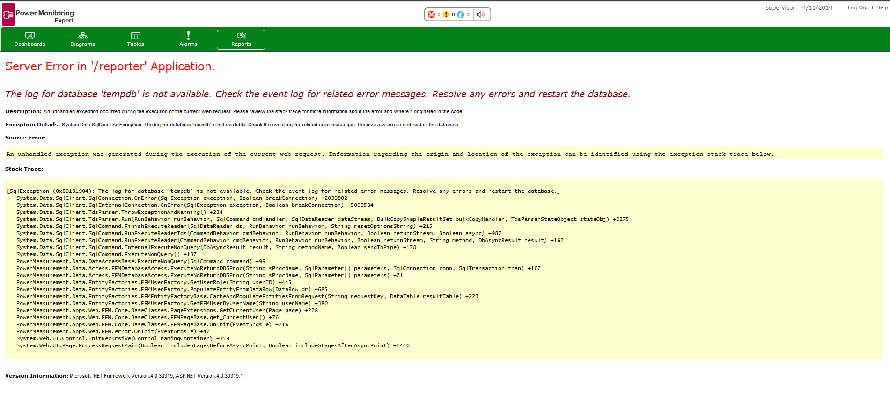Image resolution: width=890 pixels, height=418 pixels.
Task: Go to the Alarms section
Action: click(188, 40)
